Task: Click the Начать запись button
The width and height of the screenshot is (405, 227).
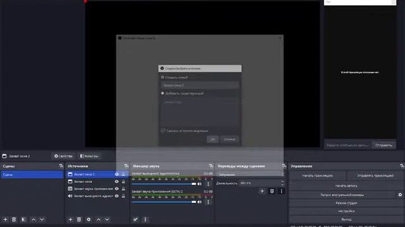Action: point(346,185)
